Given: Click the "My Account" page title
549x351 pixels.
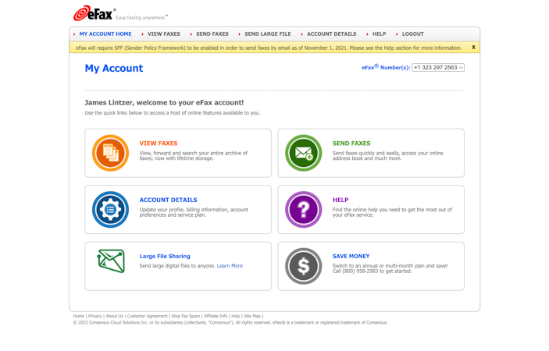Looking at the screenshot, I should tap(114, 68).
